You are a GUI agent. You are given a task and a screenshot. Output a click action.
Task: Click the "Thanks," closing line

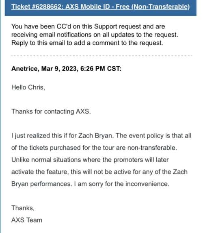pyautogui.click(x=23, y=208)
